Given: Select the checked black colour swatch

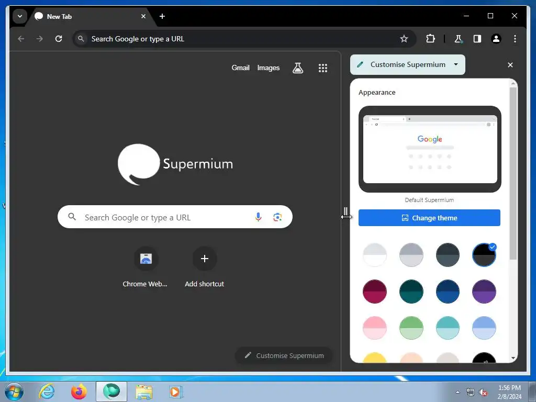Looking at the screenshot, I should (x=484, y=255).
